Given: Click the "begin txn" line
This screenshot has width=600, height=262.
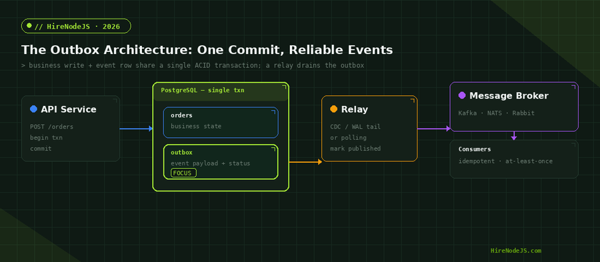Looking at the screenshot, I should tap(46, 137).
